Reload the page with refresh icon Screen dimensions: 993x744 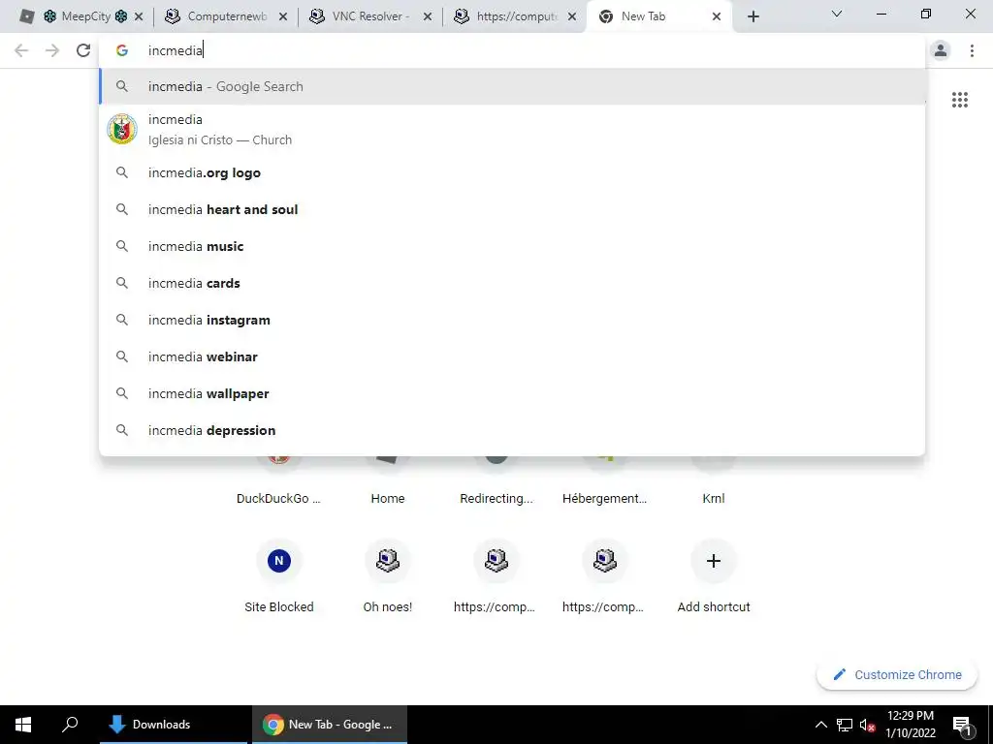(83, 50)
